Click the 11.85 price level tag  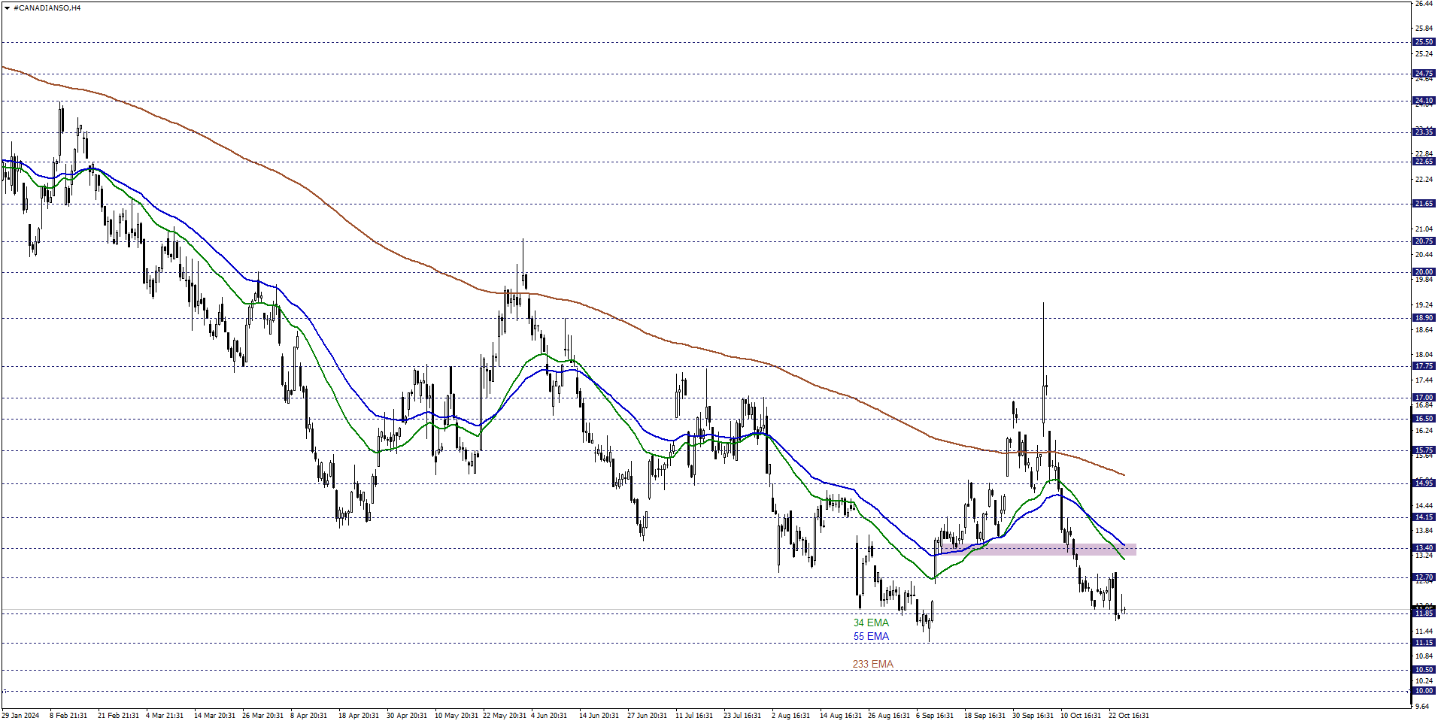click(1424, 613)
